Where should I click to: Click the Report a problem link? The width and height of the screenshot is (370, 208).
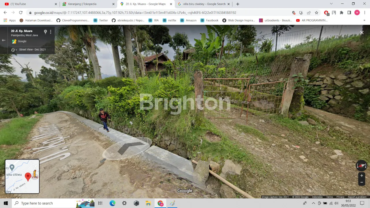[x=357, y=197]
